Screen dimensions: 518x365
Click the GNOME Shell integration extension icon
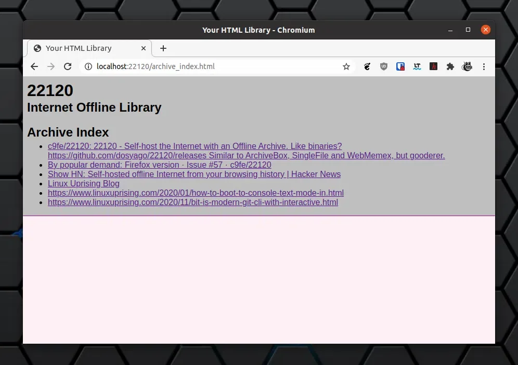click(367, 66)
